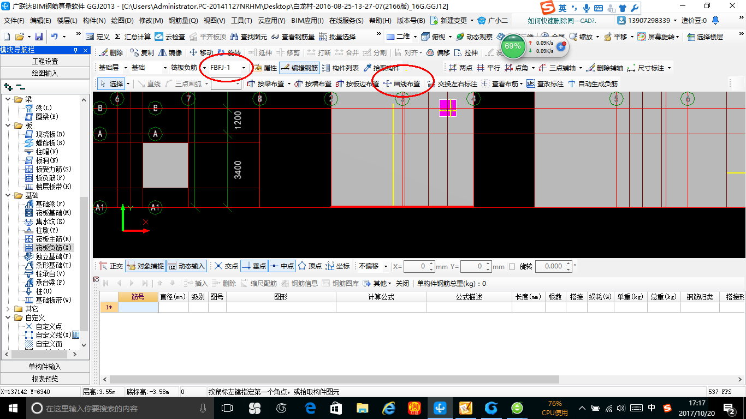Click 查改标注 edit annotation tool
746x419 pixels.
[x=545, y=83]
